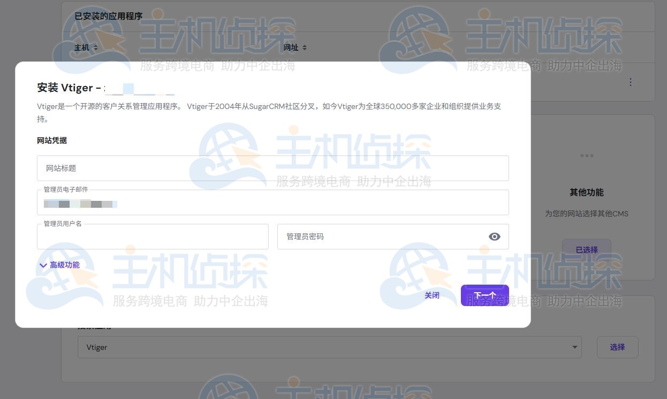Image resolution: width=667 pixels, height=399 pixels.
Task: Click the sort icon beside 主机
Action: pos(95,48)
